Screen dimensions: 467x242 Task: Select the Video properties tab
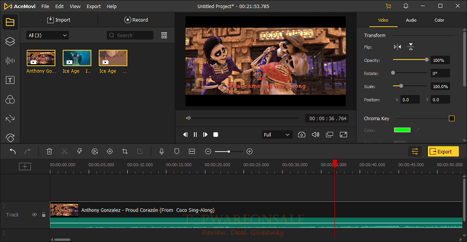(383, 20)
